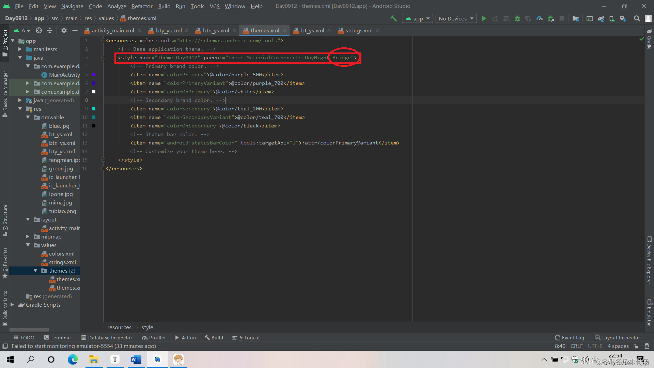
Task: Open the No Devices dropdown
Action: [x=456, y=18]
